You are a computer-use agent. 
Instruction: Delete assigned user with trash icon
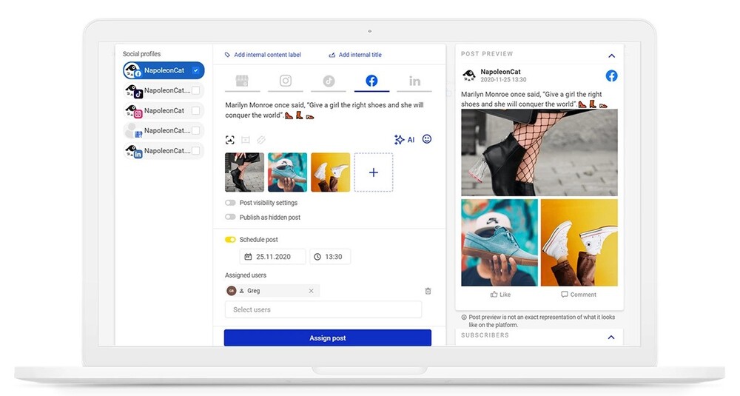(x=428, y=291)
